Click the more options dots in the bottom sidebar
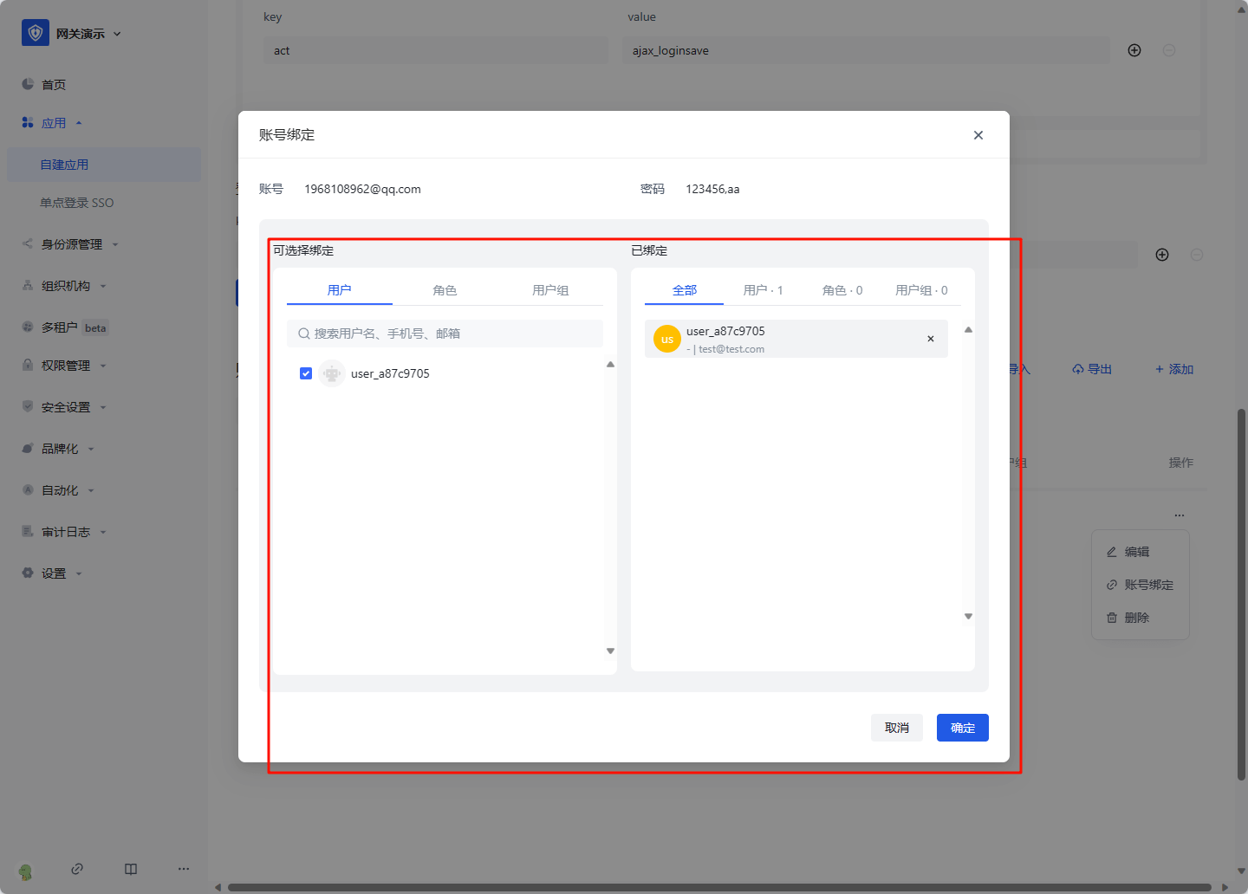Viewport: 1248px width, 894px height. (x=184, y=869)
